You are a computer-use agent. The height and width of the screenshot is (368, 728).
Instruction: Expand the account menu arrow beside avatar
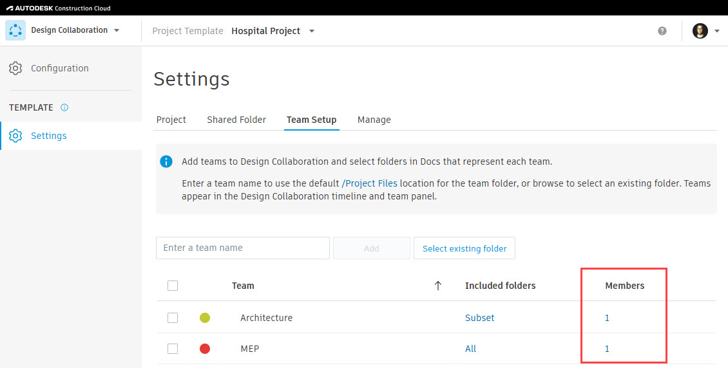(717, 31)
